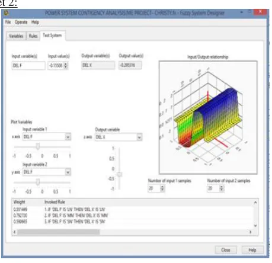Viewport: 272px width, 263px height.
Task: Open the Help menu
Action: (x=35, y=22)
